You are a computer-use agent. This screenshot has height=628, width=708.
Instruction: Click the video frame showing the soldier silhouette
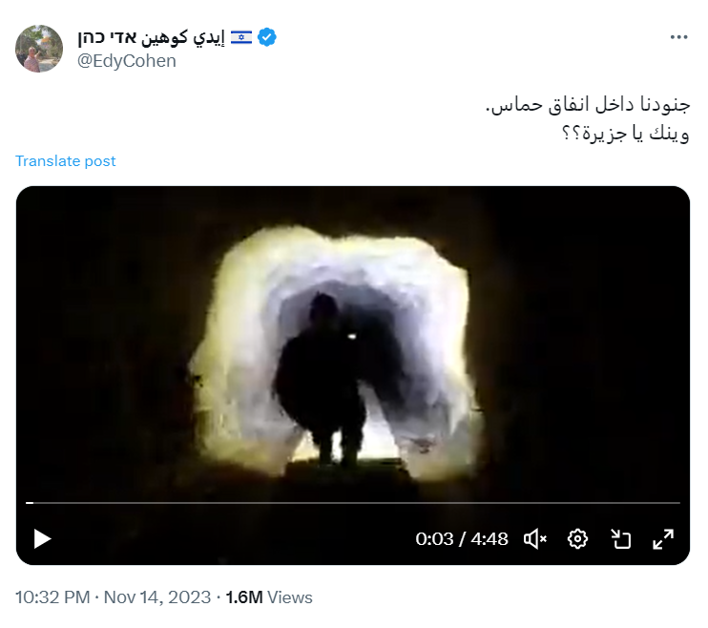(353, 344)
